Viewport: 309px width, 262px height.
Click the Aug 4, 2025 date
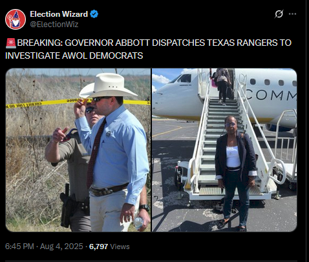point(61,247)
